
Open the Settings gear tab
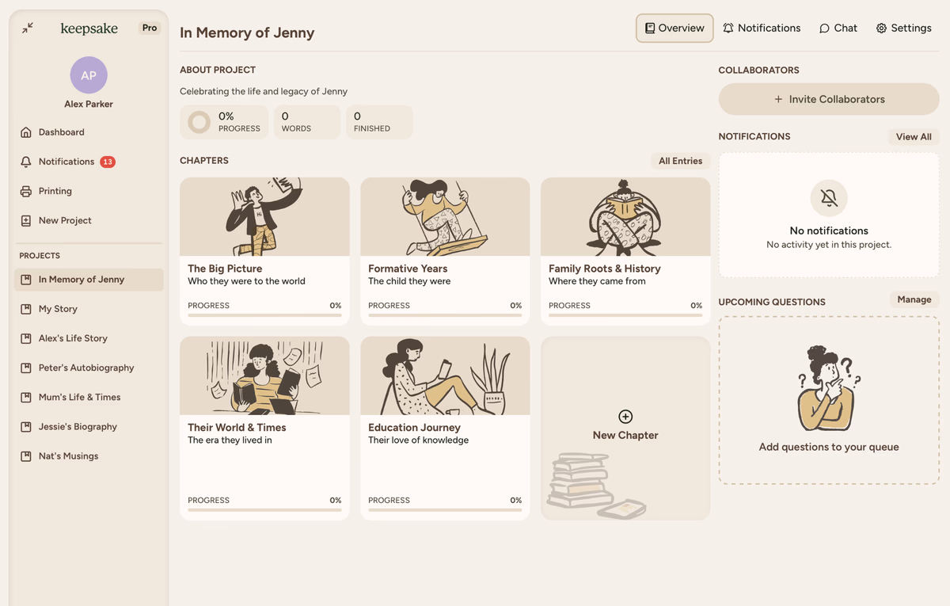click(903, 28)
